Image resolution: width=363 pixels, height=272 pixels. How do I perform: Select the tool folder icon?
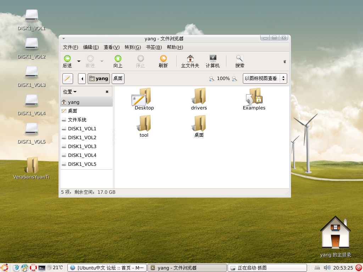click(x=144, y=126)
